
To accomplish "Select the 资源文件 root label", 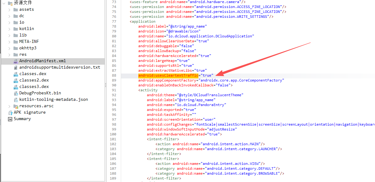I will [x=23, y=3].
